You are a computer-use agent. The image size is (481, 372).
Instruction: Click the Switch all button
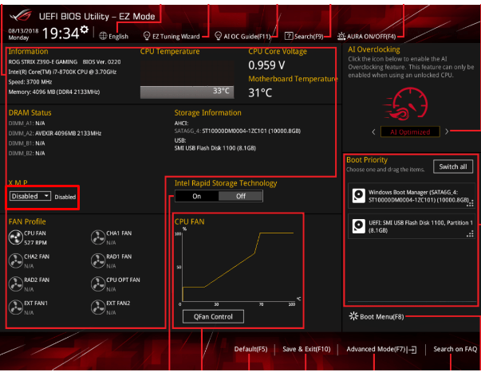tap(453, 166)
